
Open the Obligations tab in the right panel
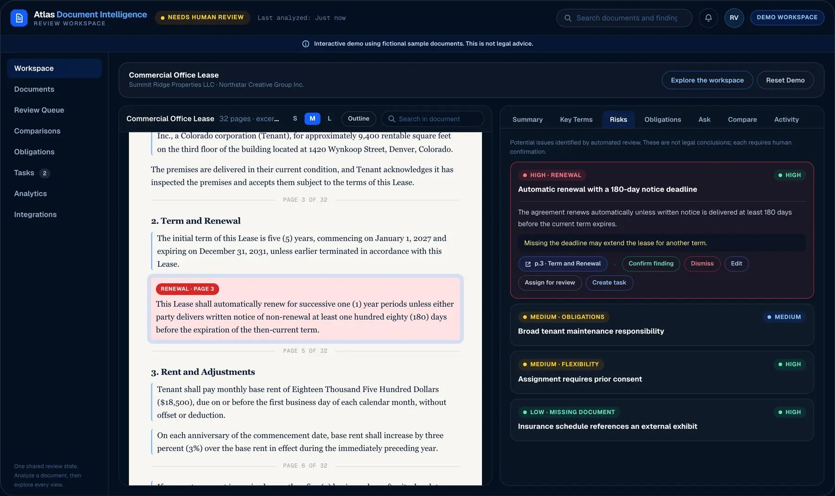tap(662, 120)
